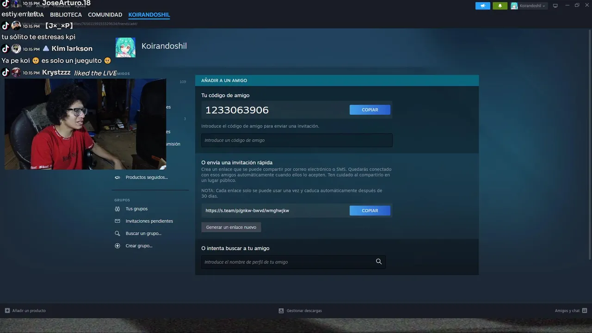Image resolution: width=592 pixels, height=333 pixels.
Task: Open 'Tus grupos' in sidebar
Action: click(x=136, y=209)
